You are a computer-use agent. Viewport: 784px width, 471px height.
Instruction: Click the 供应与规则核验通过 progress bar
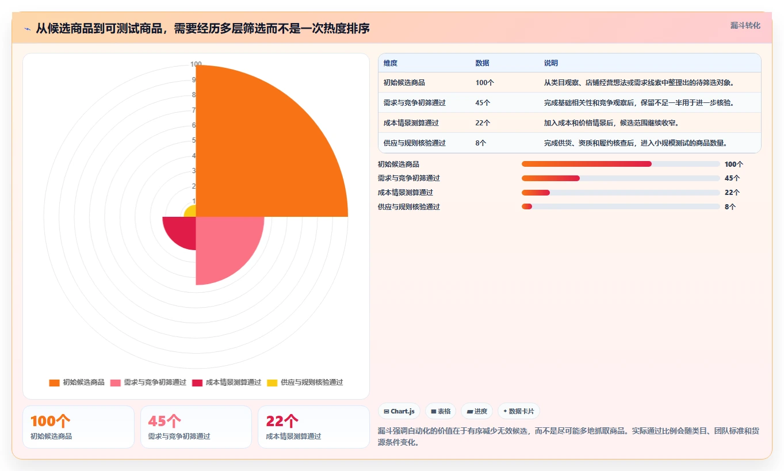pos(621,206)
